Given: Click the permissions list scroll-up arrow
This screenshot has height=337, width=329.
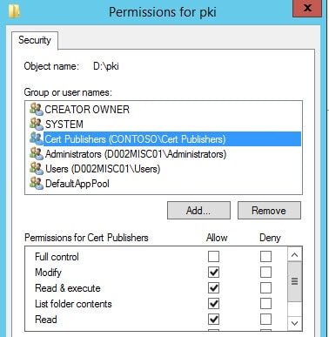Looking at the screenshot, I should pos(294,255).
